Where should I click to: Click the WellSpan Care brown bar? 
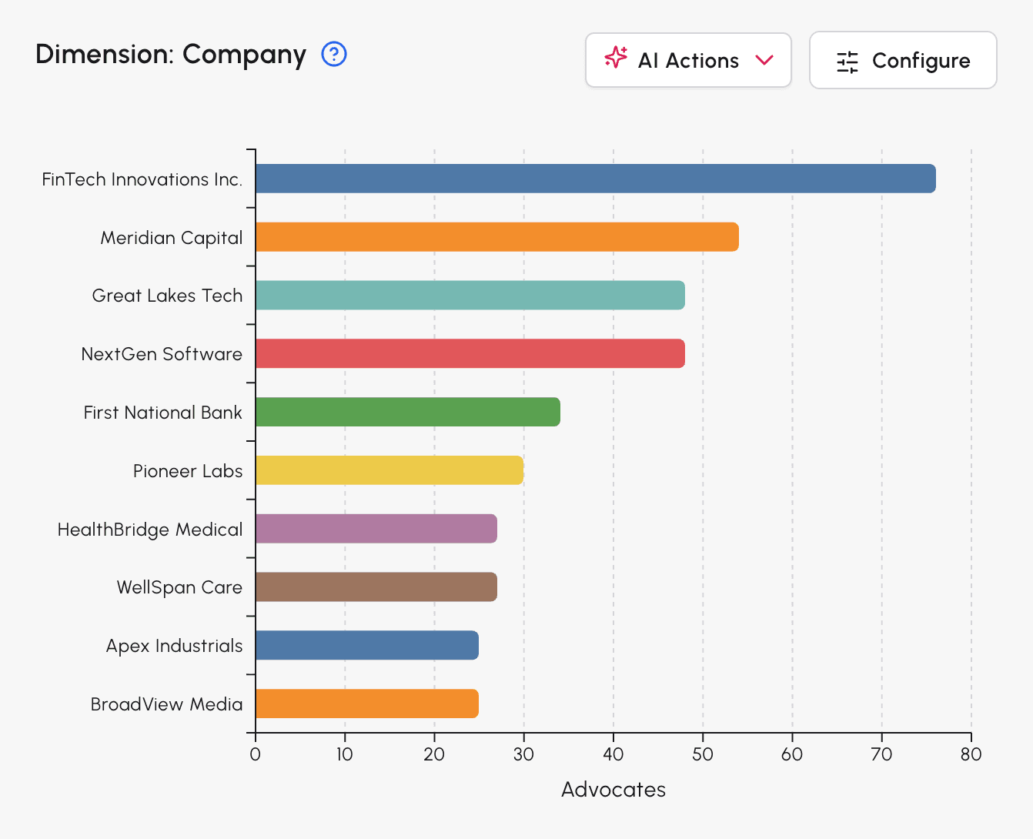click(x=376, y=587)
